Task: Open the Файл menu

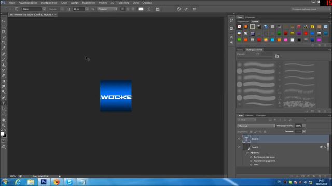Action: [x=12, y=3]
